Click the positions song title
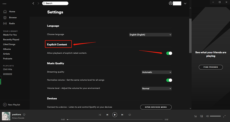This screenshot has width=230, height=122. click(17, 115)
